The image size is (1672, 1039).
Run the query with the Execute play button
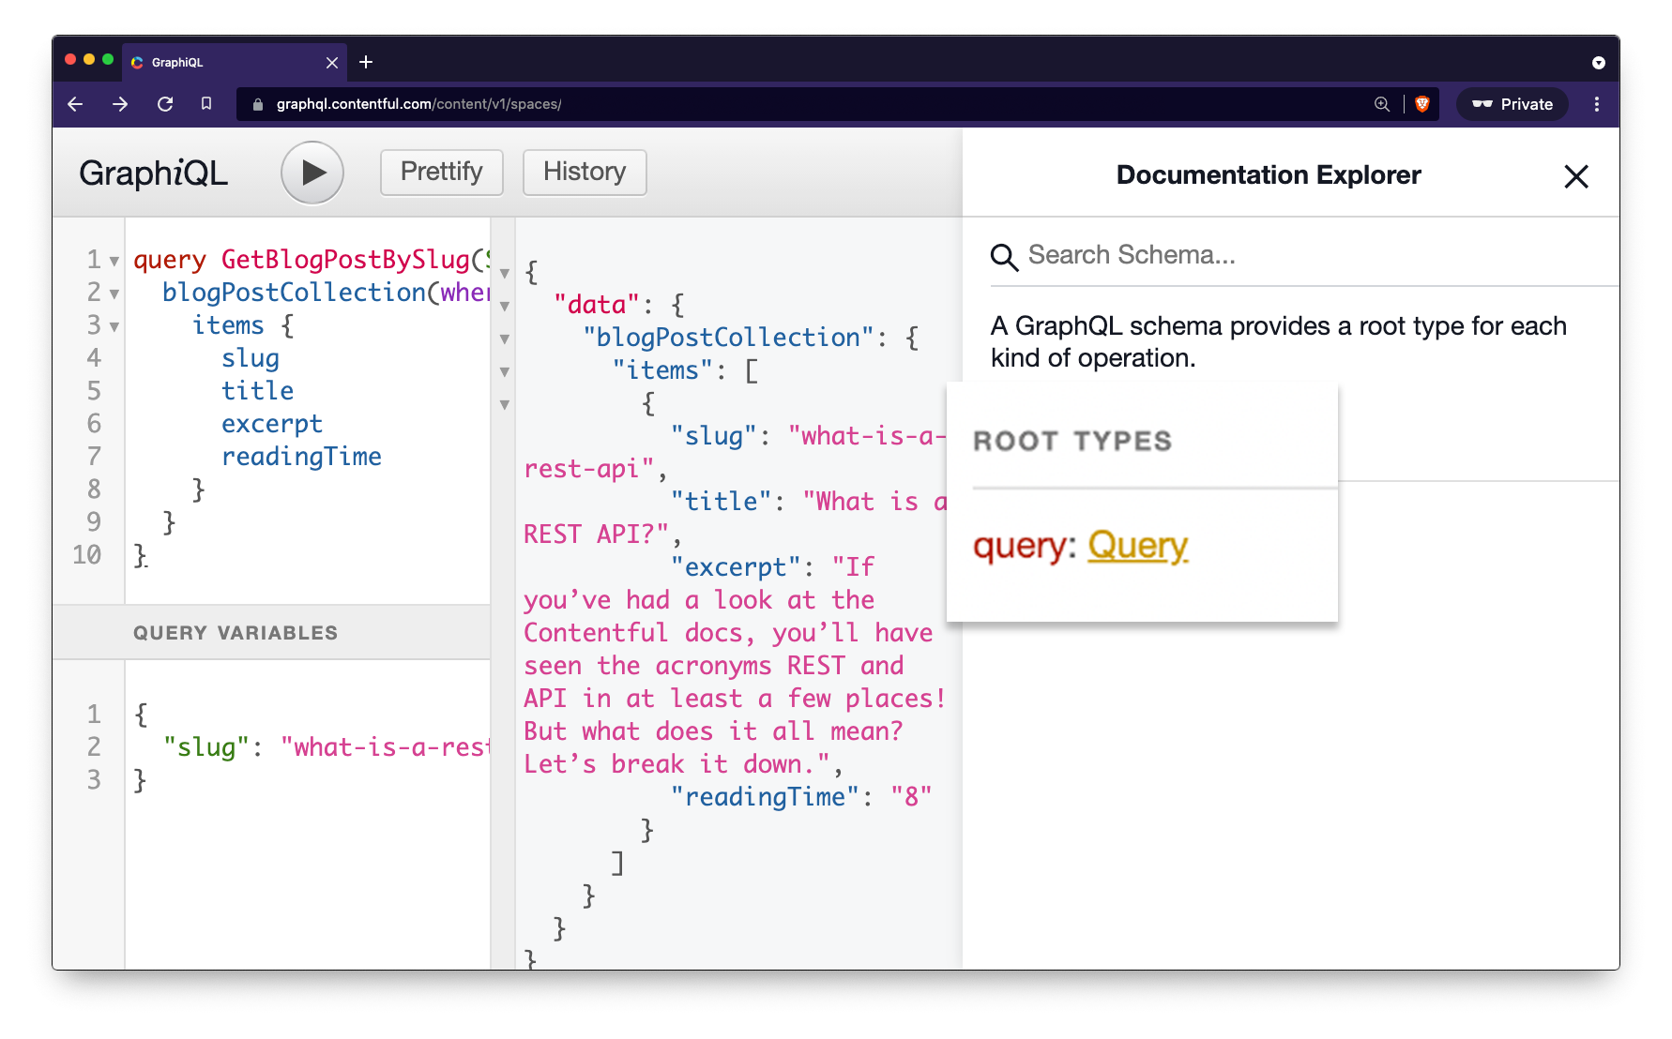click(312, 173)
